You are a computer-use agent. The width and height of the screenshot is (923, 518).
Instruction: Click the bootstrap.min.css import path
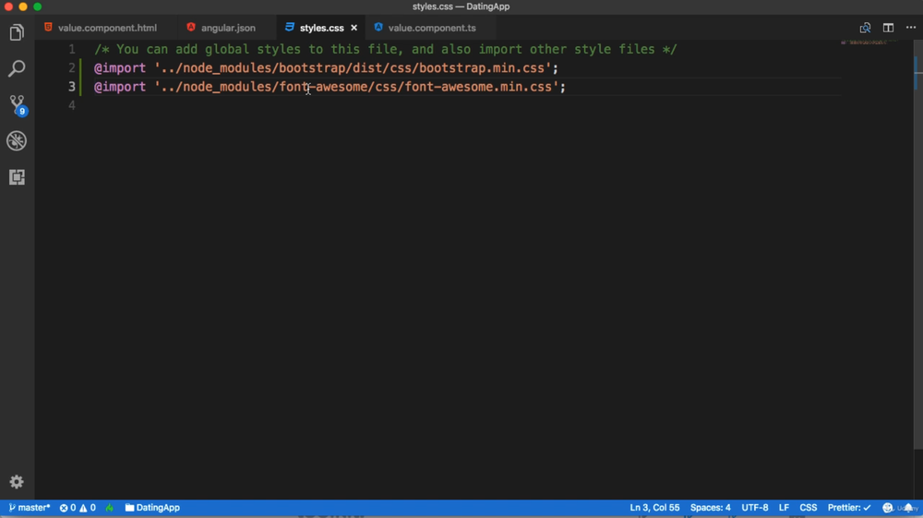point(352,68)
